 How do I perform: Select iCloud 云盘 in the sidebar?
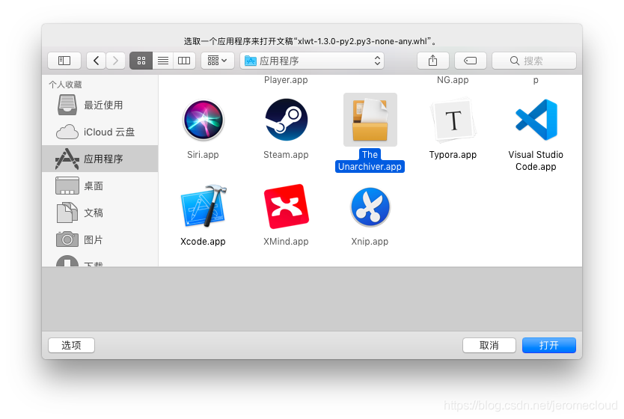click(100, 132)
